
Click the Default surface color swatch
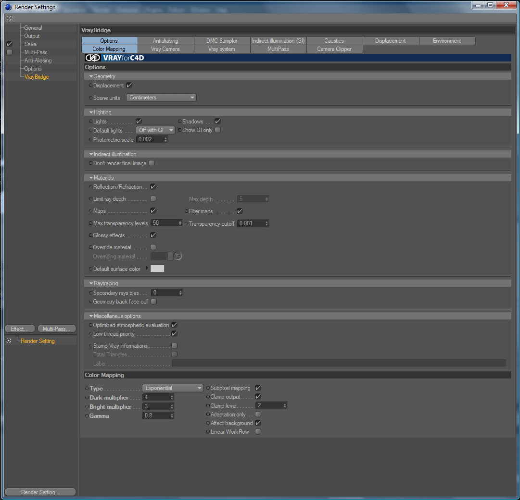157,268
